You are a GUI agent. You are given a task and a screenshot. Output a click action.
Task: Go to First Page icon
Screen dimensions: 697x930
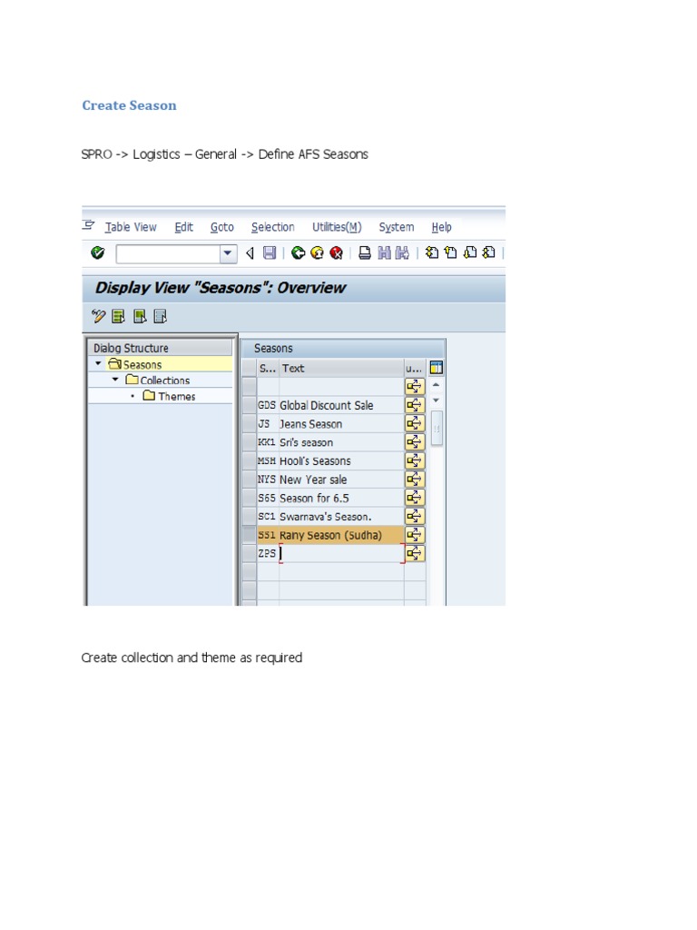click(x=432, y=253)
